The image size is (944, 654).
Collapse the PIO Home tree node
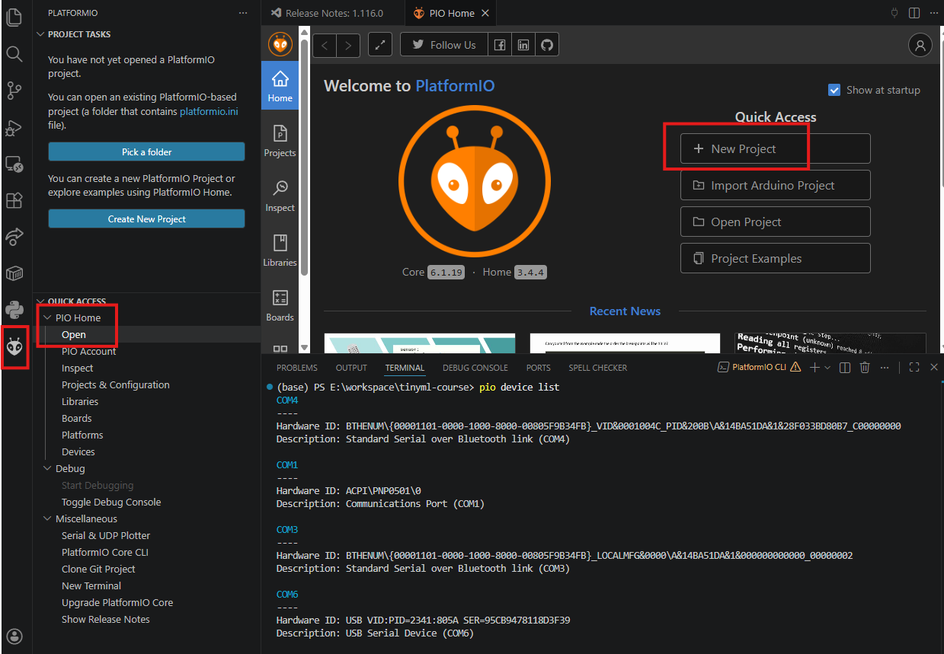[x=48, y=317]
